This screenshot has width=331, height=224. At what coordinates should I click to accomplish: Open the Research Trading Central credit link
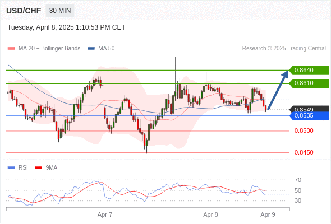(284, 49)
